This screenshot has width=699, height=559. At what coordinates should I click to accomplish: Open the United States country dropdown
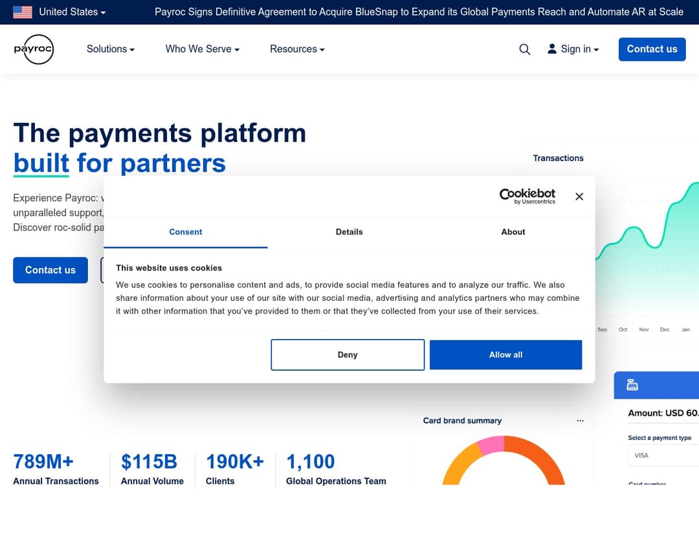[x=72, y=12]
